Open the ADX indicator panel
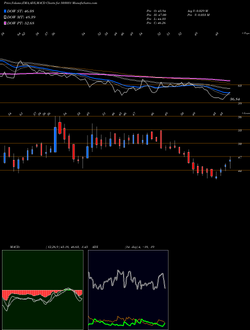The image size is (250, 330). [x=128, y=290]
